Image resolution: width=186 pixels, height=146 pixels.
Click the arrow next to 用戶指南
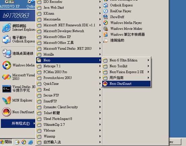[148, 78]
